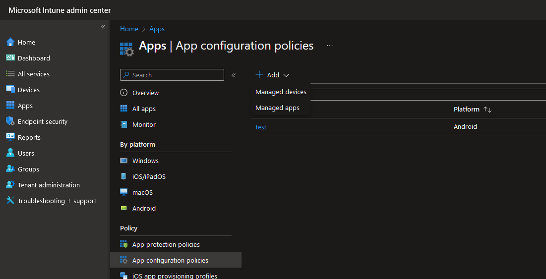Click the Devices icon in sidebar

[10, 89]
